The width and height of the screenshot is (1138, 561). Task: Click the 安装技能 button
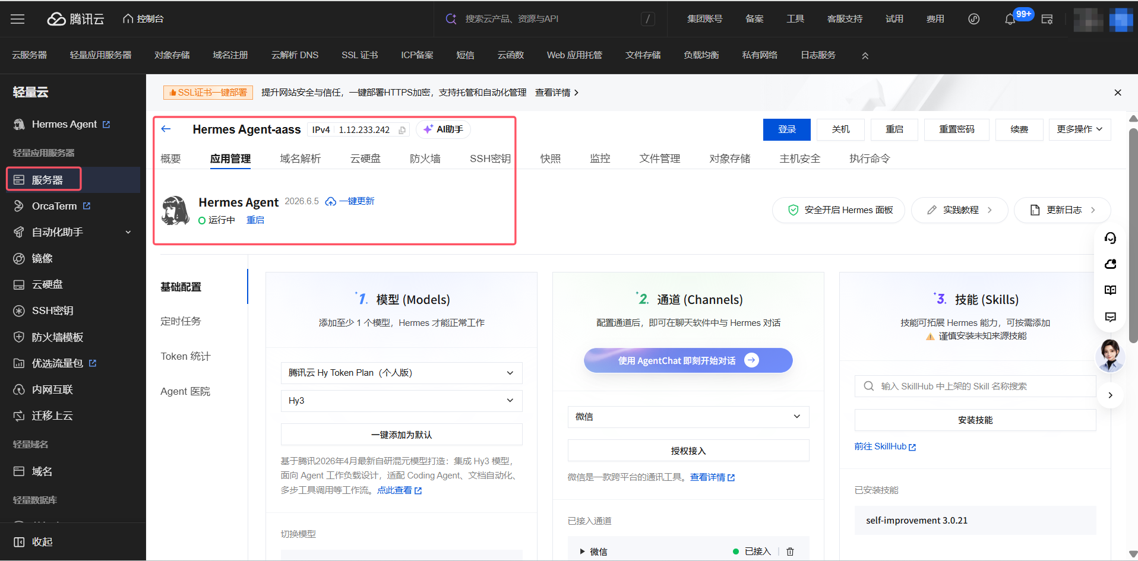point(975,420)
